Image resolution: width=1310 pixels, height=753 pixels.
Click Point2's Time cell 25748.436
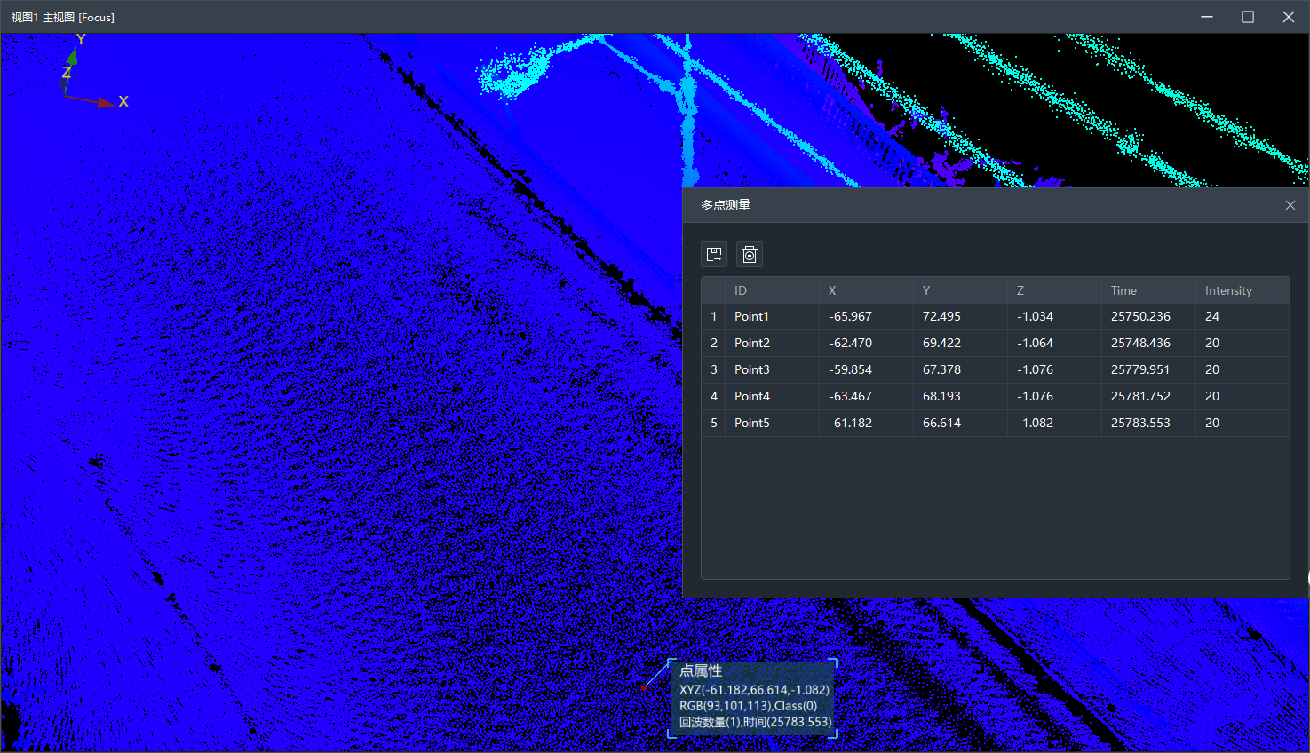click(x=1140, y=343)
